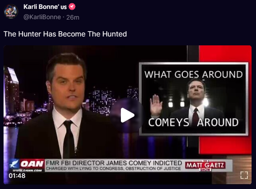Click the 'James Comey Indicted' headline banner
The width and height of the screenshot is (256, 189).
pyautogui.click(x=114, y=163)
